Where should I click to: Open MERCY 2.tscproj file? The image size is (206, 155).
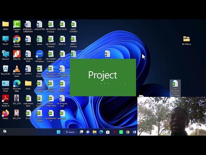point(73,41)
